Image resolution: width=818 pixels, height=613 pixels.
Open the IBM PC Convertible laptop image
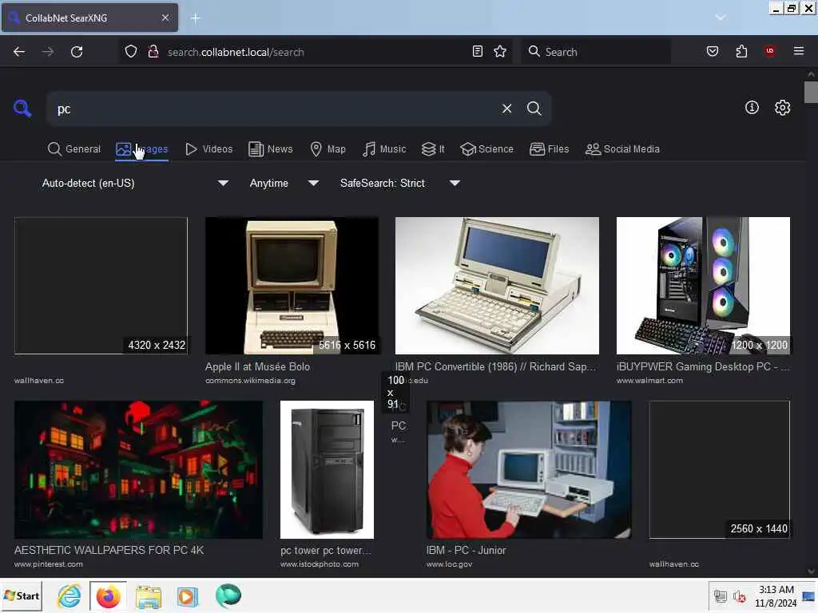(497, 286)
